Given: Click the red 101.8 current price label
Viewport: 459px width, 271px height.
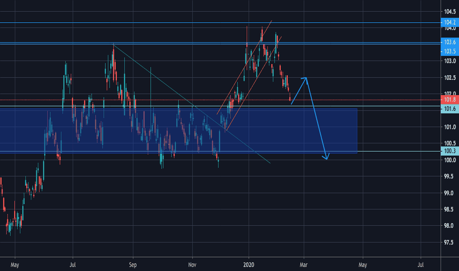Looking at the screenshot, I should (450, 100).
